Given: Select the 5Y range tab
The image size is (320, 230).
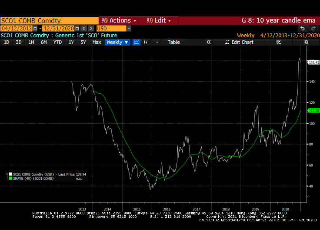Looking at the screenshot, I should [83, 42].
